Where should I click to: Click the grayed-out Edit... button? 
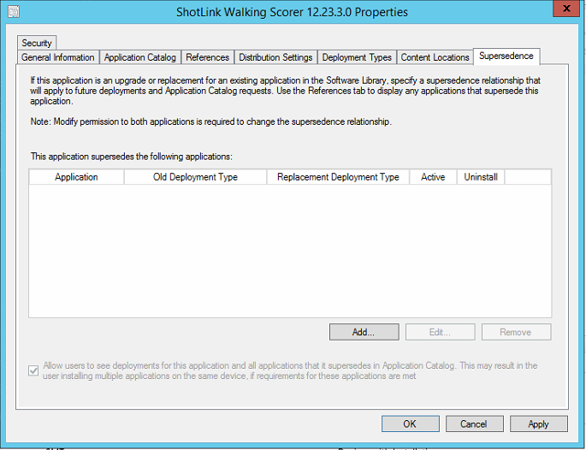[x=441, y=332]
